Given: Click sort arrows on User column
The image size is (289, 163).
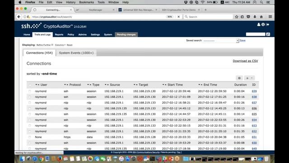Looking at the screenshot, I should (37, 85).
